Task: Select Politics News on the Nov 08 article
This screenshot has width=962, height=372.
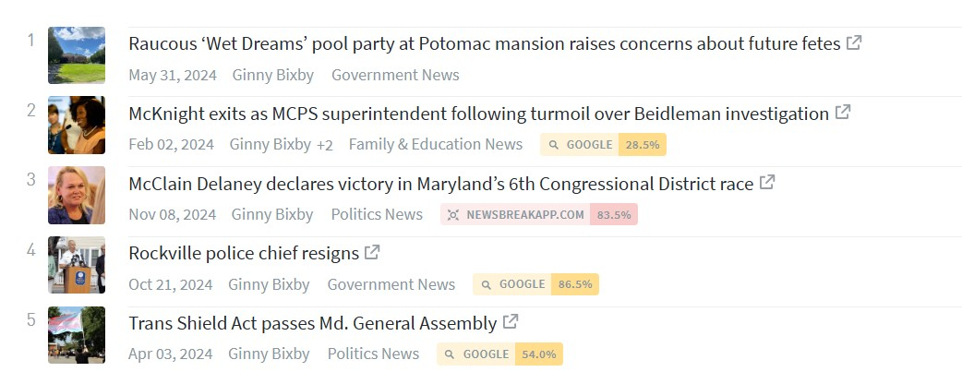Action: 377,215
